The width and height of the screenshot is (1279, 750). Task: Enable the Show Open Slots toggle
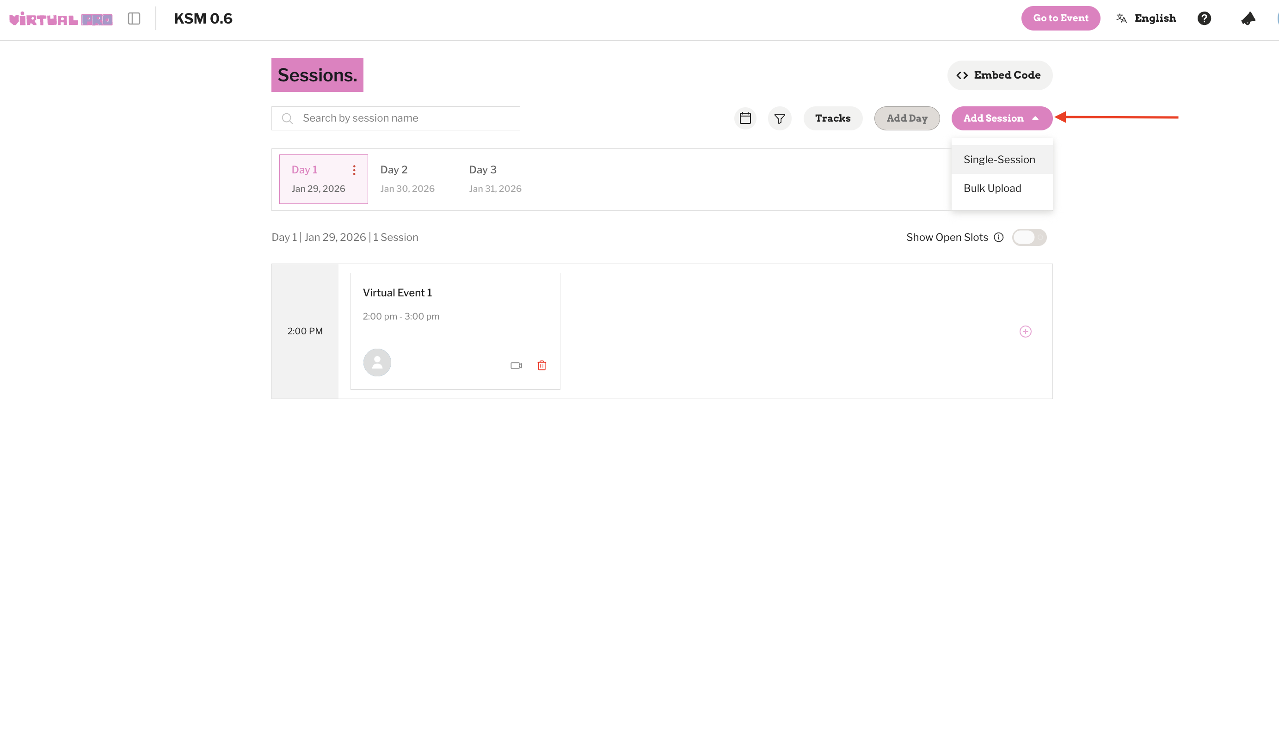pyautogui.click(x=1029, y=238)
